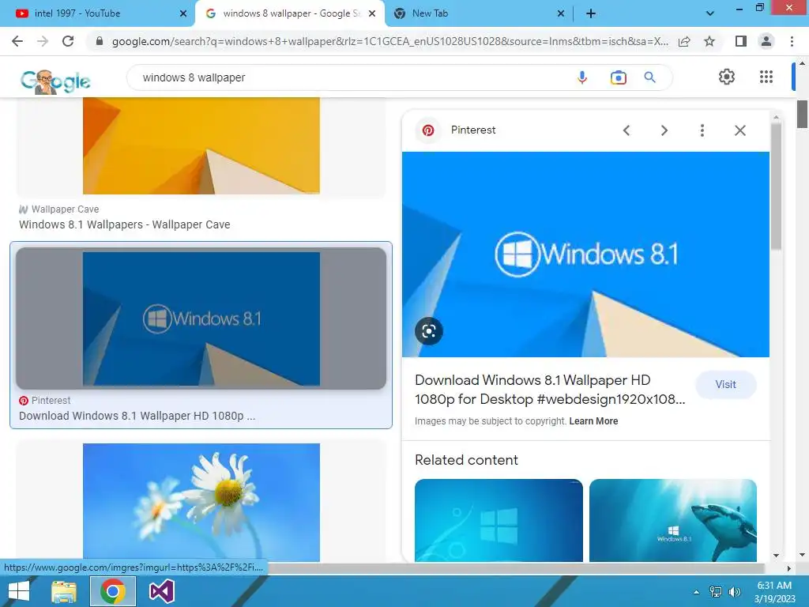Share this page from the address bar

point(684,41)
